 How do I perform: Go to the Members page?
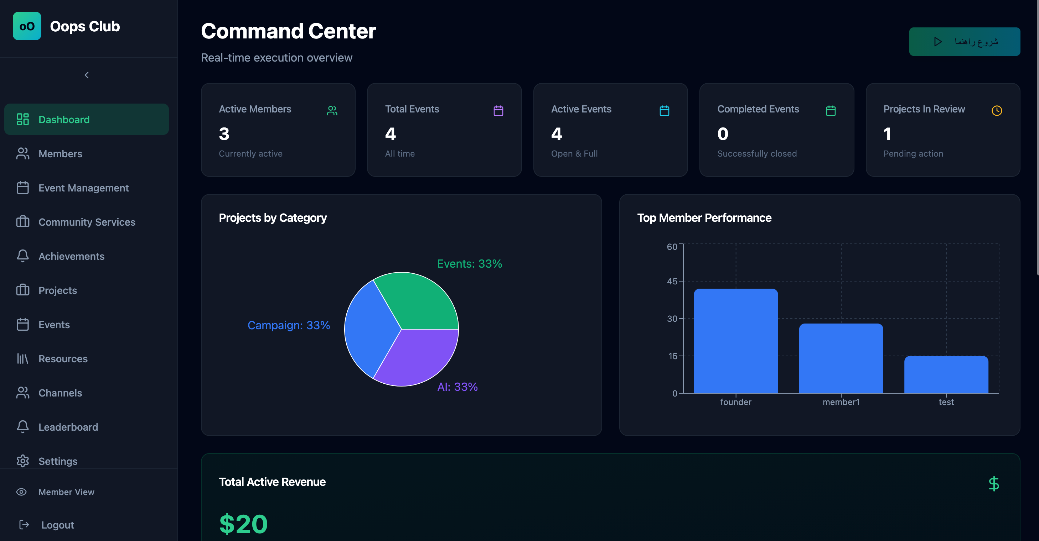point(86,153)
